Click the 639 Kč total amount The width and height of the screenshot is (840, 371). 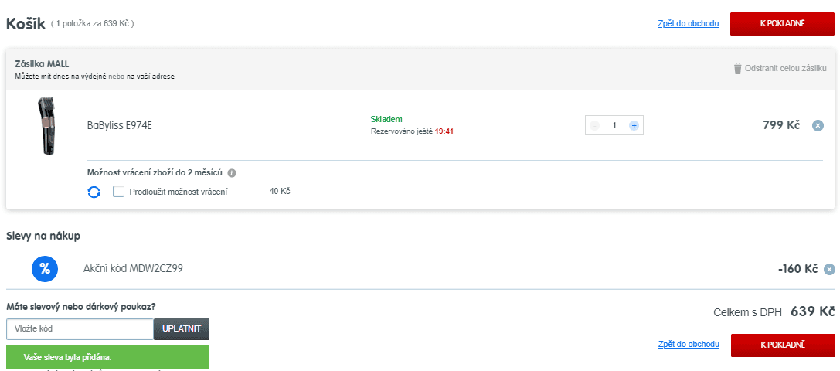[813, 312]
